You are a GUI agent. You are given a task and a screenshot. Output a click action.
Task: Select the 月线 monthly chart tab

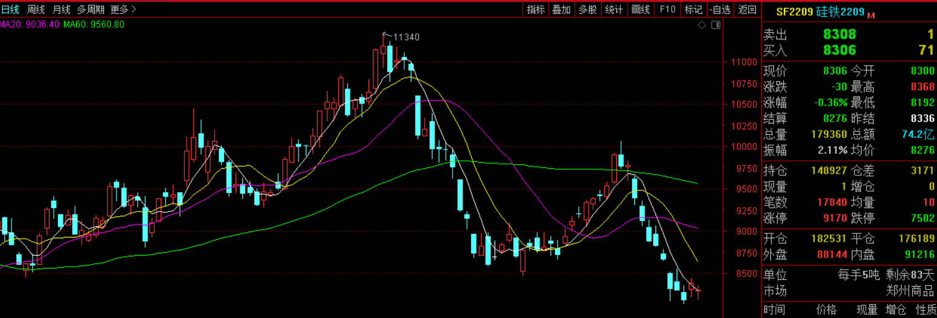click(x=61, y=10)
